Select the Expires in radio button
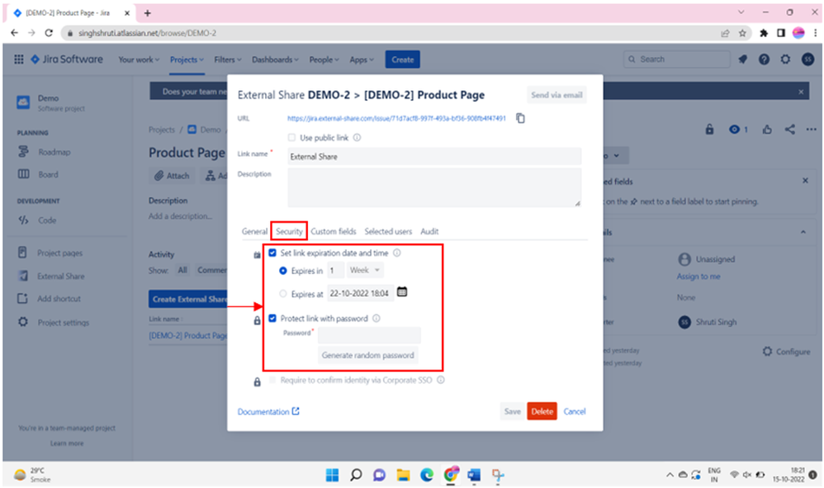The height and width of the screenshot is (488, 824). (x=282, y=271)
